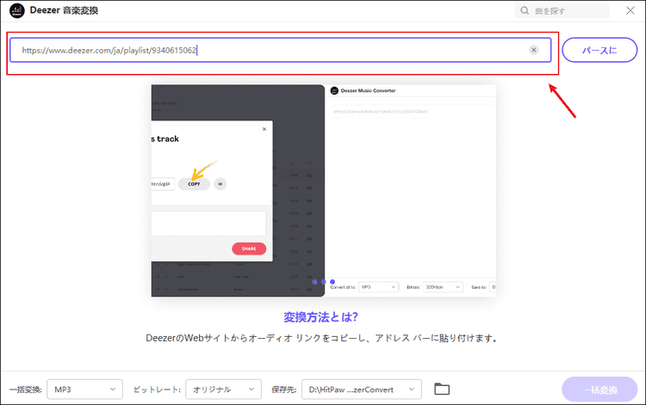The width and height of the screenshot is (646, 405).
Task: Click the instruction text about Deezer Web
Action: 321,339
